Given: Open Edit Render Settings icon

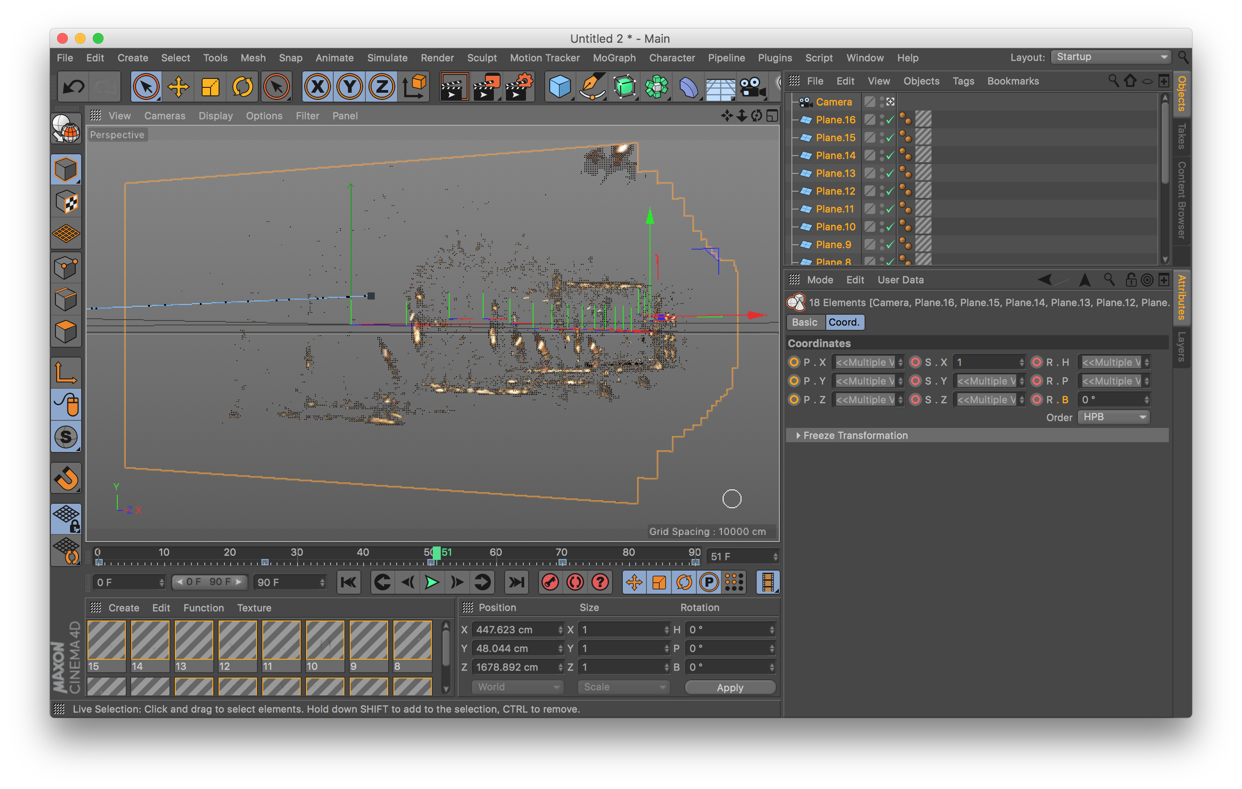Looking at the screenshot, I should coord(519,86).
